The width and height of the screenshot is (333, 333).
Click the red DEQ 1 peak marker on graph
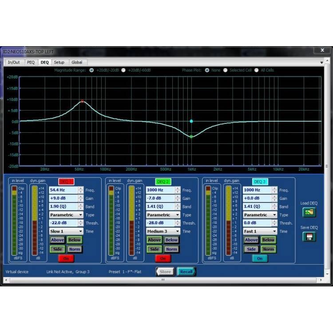coord(82,101)
